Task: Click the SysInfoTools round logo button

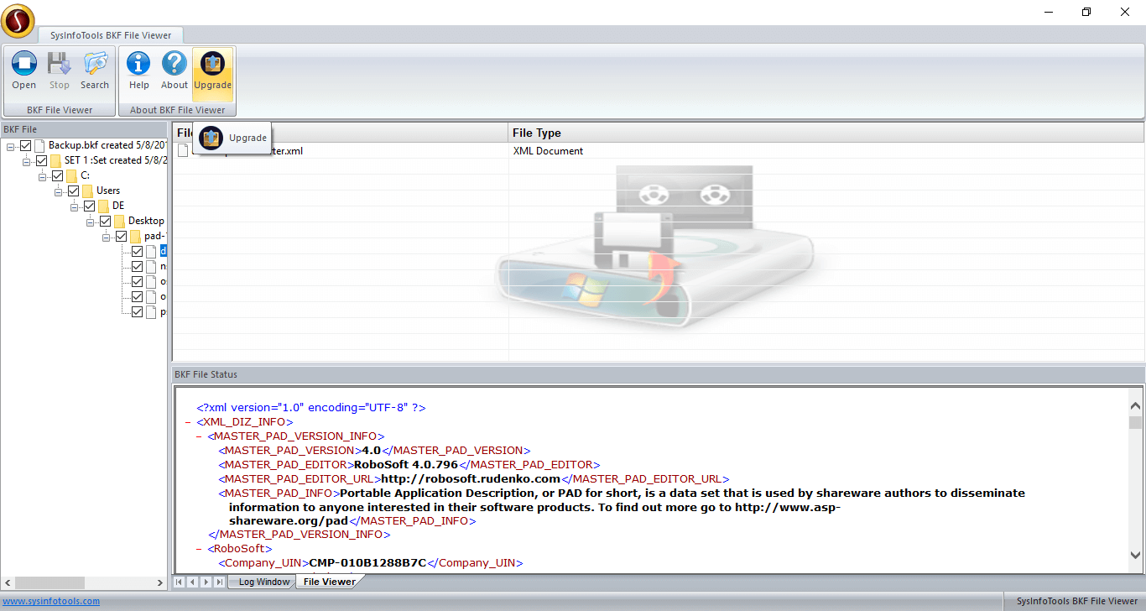Action: point(18,20)
